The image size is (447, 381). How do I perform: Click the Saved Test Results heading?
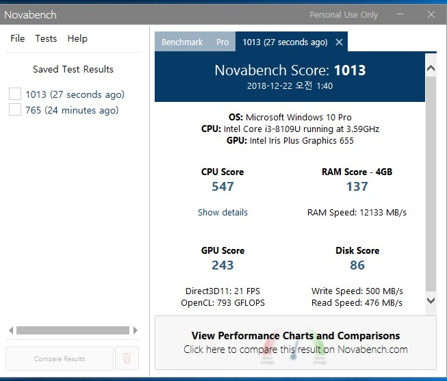click(73, 69)
